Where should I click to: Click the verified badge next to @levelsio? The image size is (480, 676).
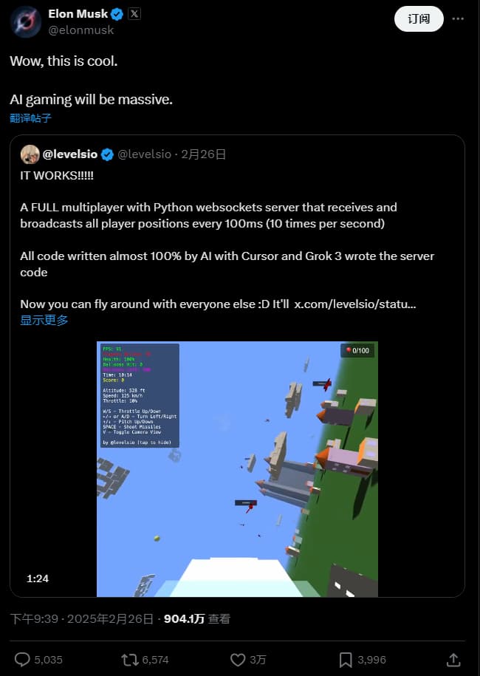tap(107, 154)
